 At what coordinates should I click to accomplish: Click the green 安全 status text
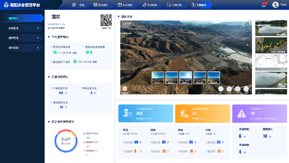[89, 53]
